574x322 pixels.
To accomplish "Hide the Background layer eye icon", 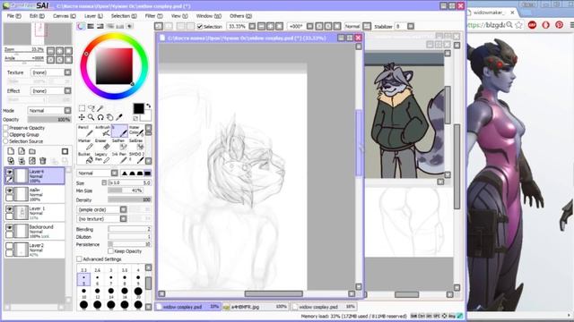I will (x=9, y=227).
